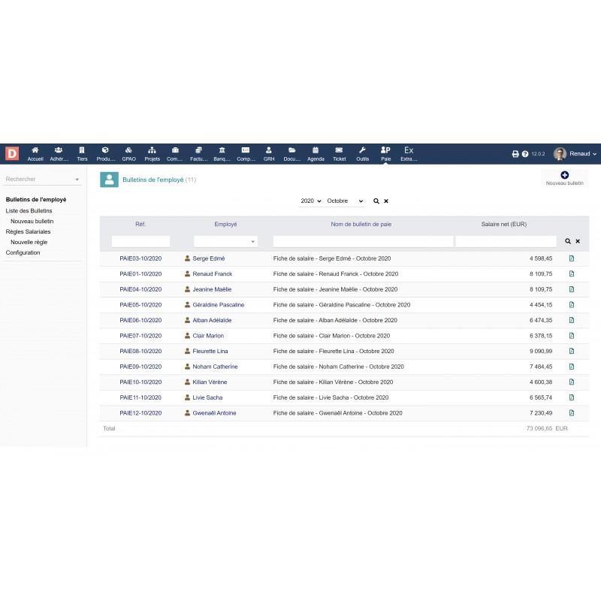Expand the Employé filter dropdown
This screenshot has height=601, width=601.
pyautogui.click(x=225, y=242)
